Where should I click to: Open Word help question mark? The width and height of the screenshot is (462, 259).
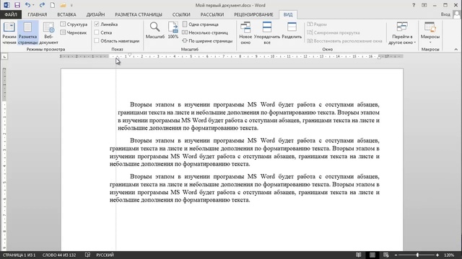pos(414,5)
